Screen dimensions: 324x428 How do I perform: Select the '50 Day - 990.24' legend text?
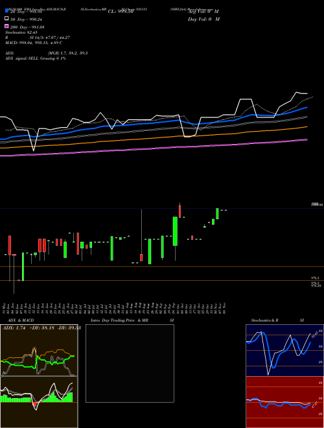[26, 19]
